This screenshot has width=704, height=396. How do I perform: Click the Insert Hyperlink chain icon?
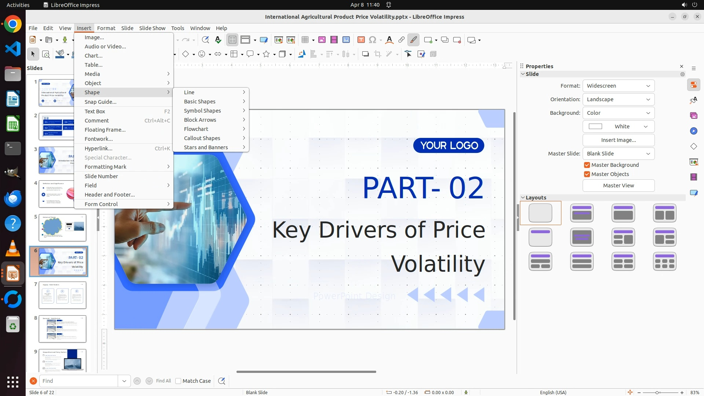(x=401, y=40)
